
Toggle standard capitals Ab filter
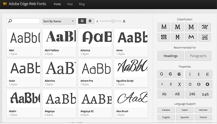[x=164, y=94]
